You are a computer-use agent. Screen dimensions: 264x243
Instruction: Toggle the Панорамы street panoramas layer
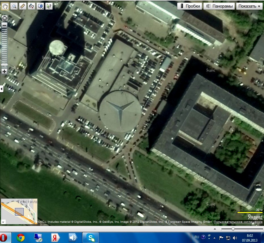coord(219,6)
